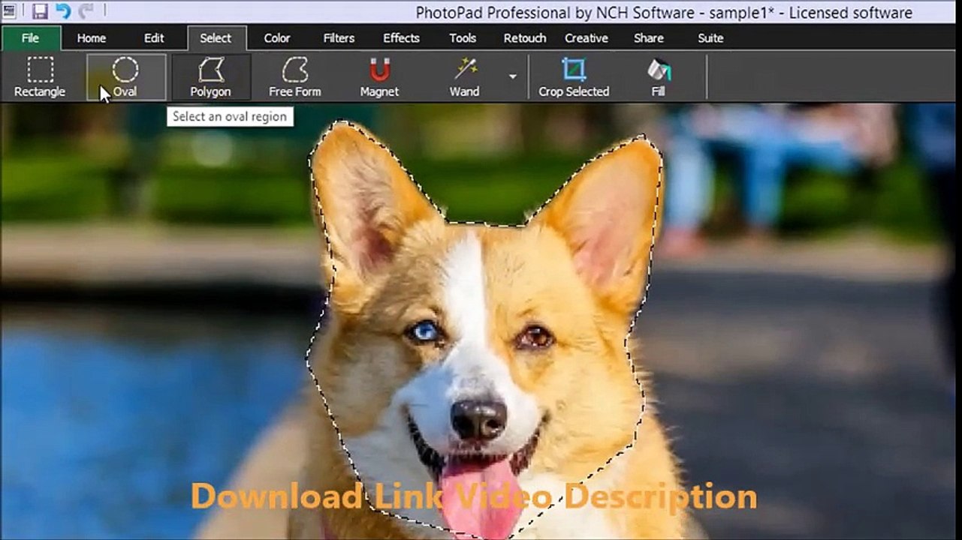Screen dimensions: 962x540
Task: Activate the Polygon selection tool
Action: (x=210, y=77)
